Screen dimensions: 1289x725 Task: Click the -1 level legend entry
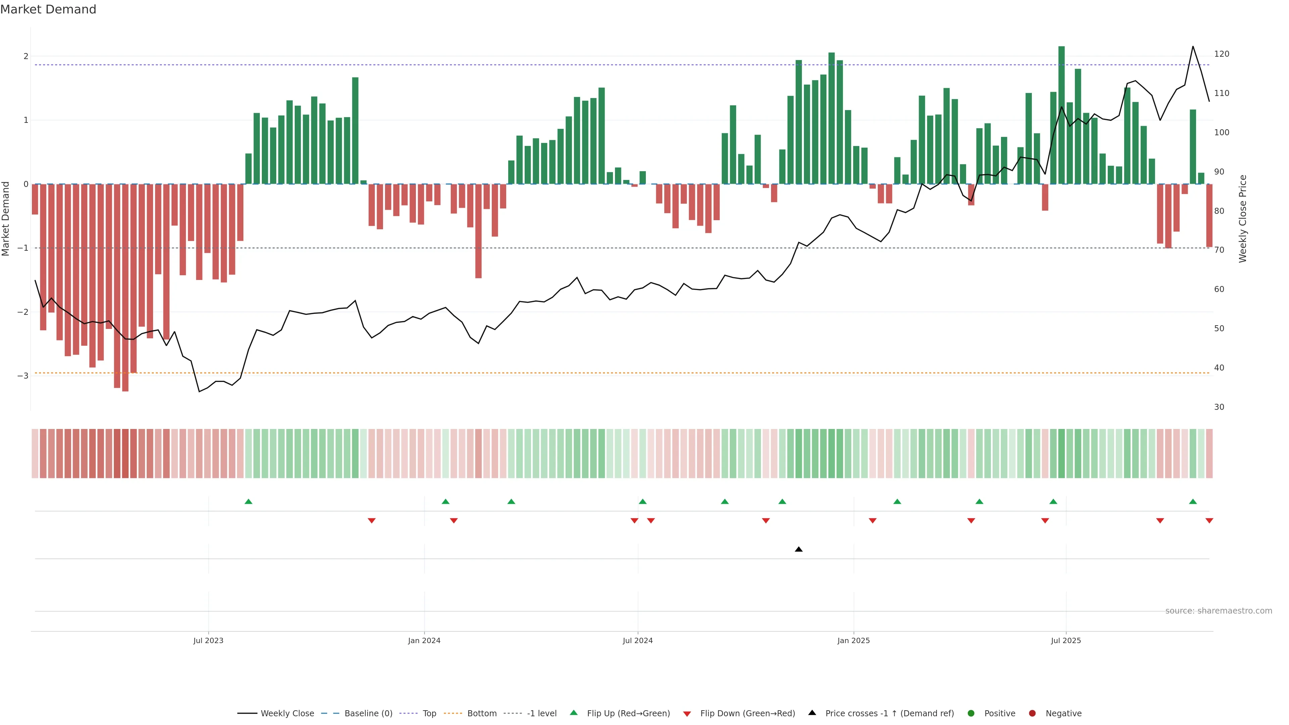(x=541, y=713)
